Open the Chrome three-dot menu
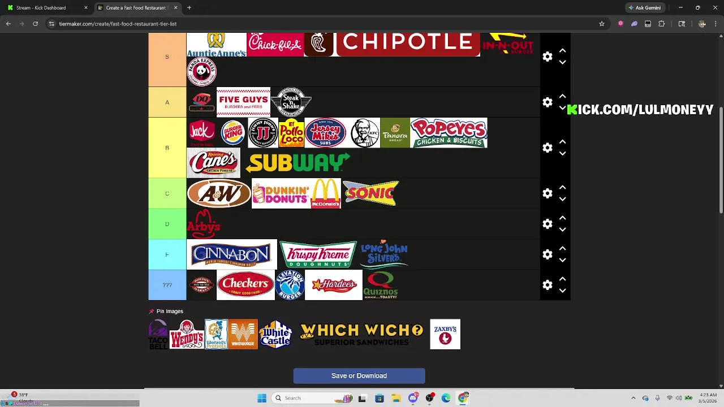Image resolution: width=724 pixels, height=407 pixels. coord(716,24)
